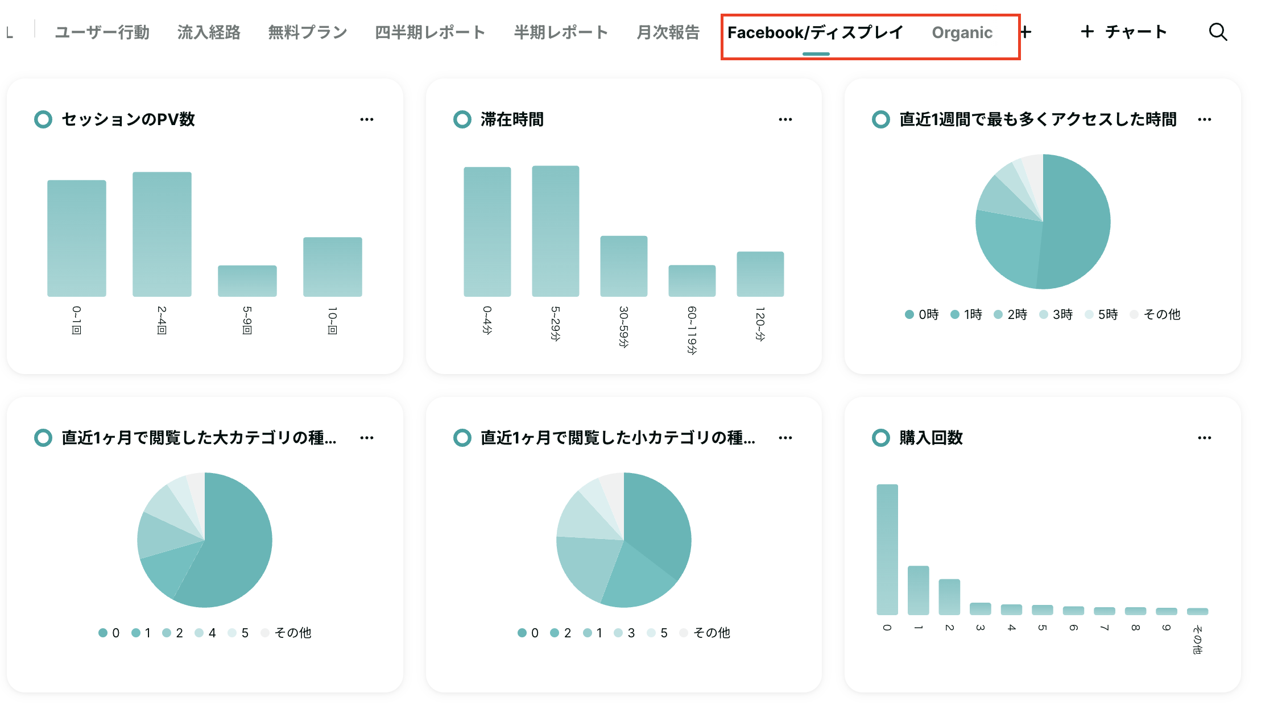Viewport: 1282px width, 705px height.
Task: Open the 四半期レポート tab
Action: click(x=430, y=32)
